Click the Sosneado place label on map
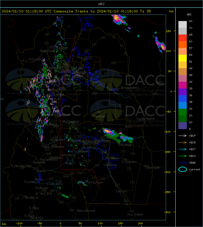203x227 pixels. (39, 162)
